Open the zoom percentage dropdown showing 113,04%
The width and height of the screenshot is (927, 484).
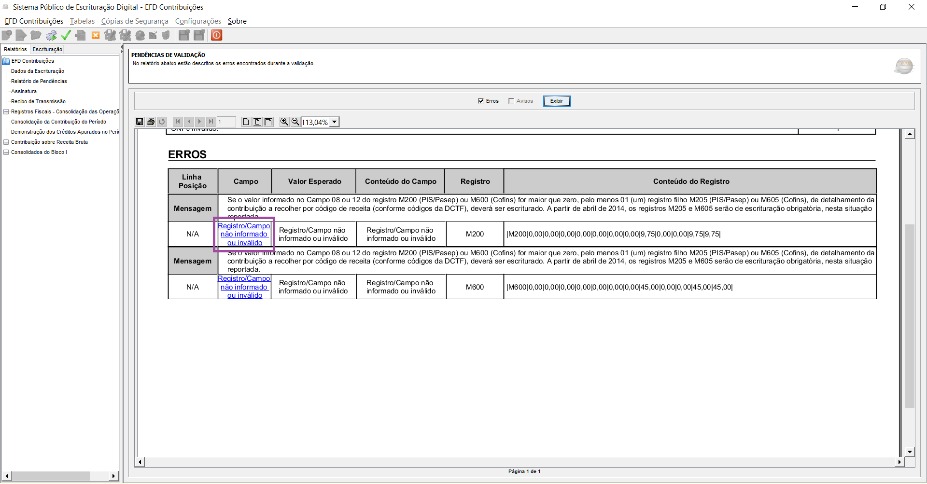[x=335, y=122]
